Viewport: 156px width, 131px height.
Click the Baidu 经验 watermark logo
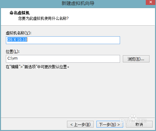[133, 120]
